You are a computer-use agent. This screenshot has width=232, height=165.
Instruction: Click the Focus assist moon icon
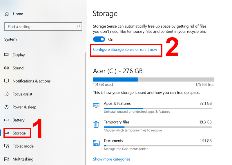point(7,94)
